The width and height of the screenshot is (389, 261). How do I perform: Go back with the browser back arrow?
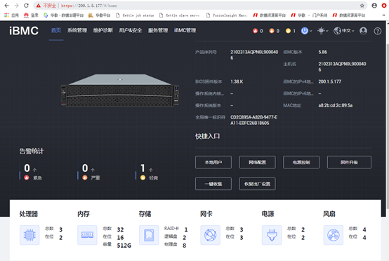coord(7,6)
